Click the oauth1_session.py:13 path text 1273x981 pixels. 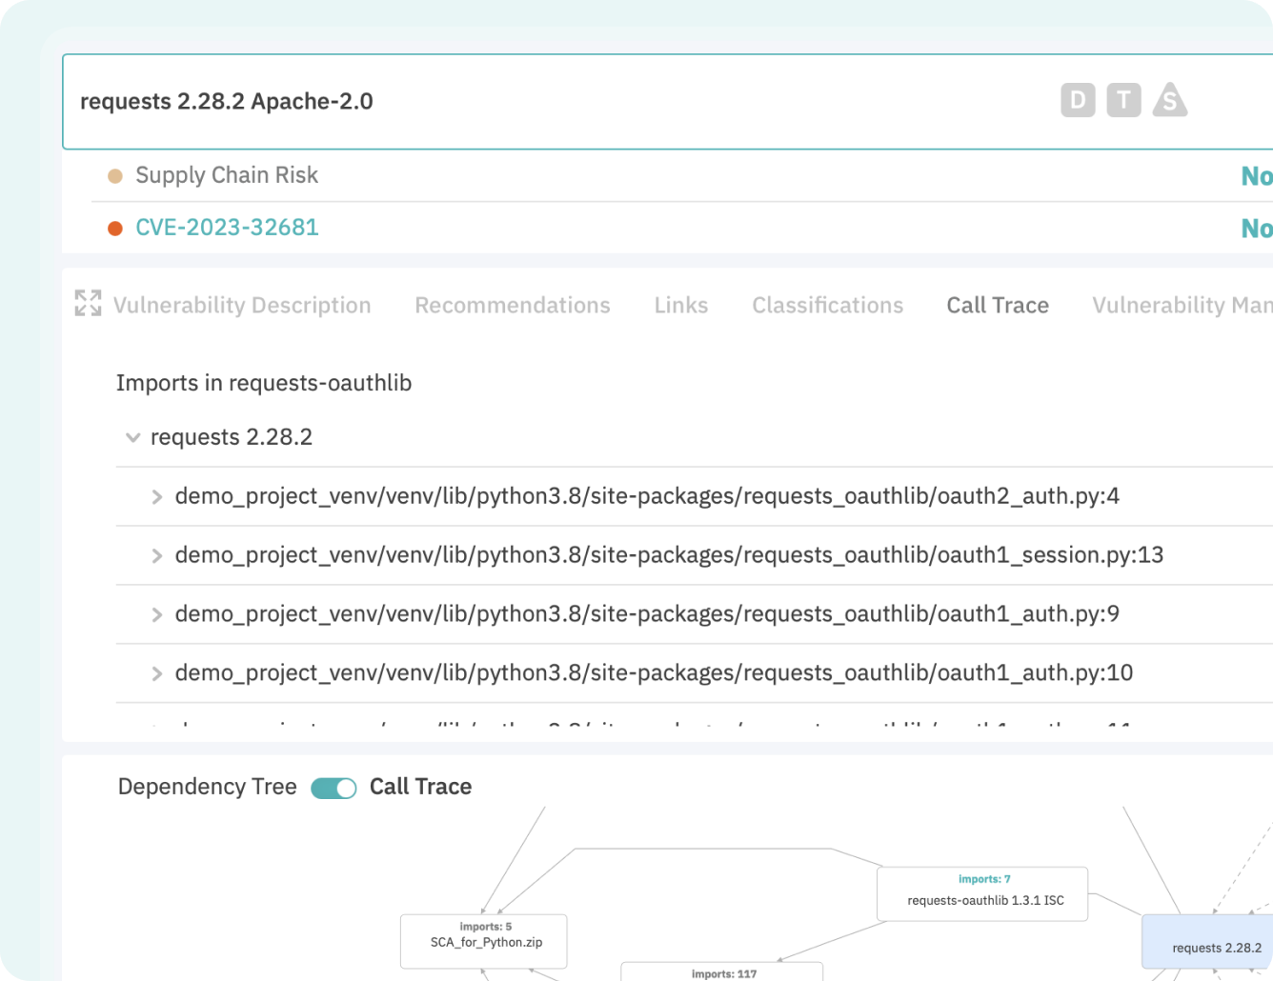click(x=669, y=555)
